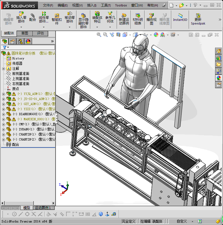Open View Palette icon in task pane
Viewport: 223px width, 225px height.
(219, 71)
